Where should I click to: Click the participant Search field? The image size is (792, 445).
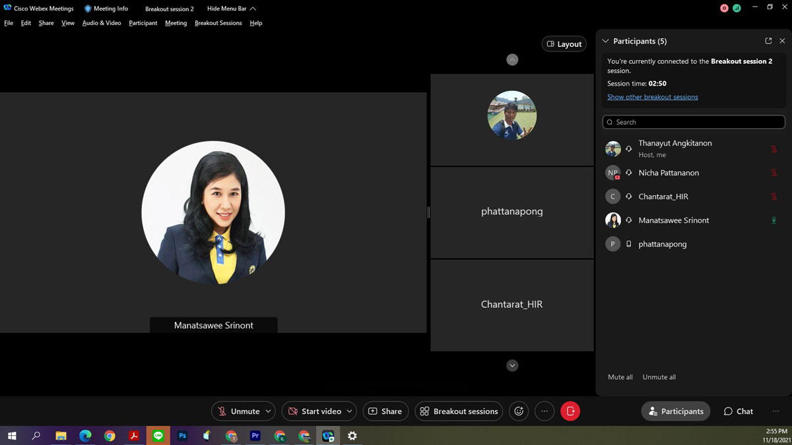(693, 122)
